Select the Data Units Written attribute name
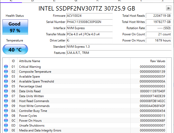The height and width of the screenshot is (133, 174). [x=31, y=96]
